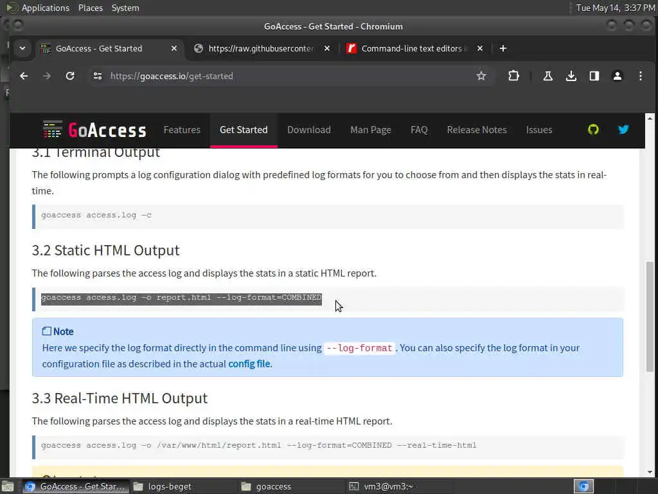This screenshot has height=494, width=658.
Task: Open the Get Started nav item
Action: point(244,130)
